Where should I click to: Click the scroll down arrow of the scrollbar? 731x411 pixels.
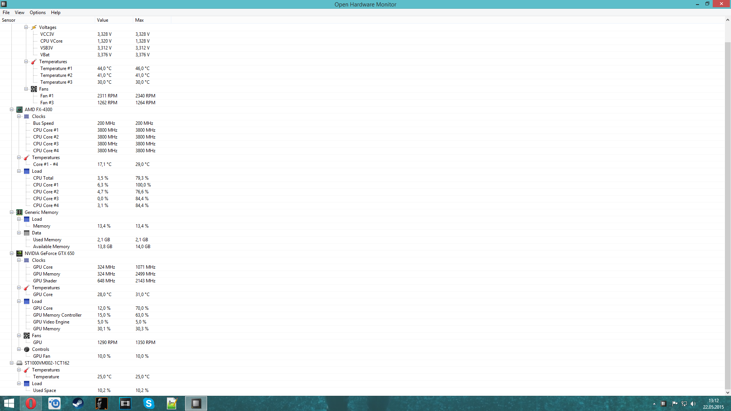pyautogui.click(x=728, y=392)
